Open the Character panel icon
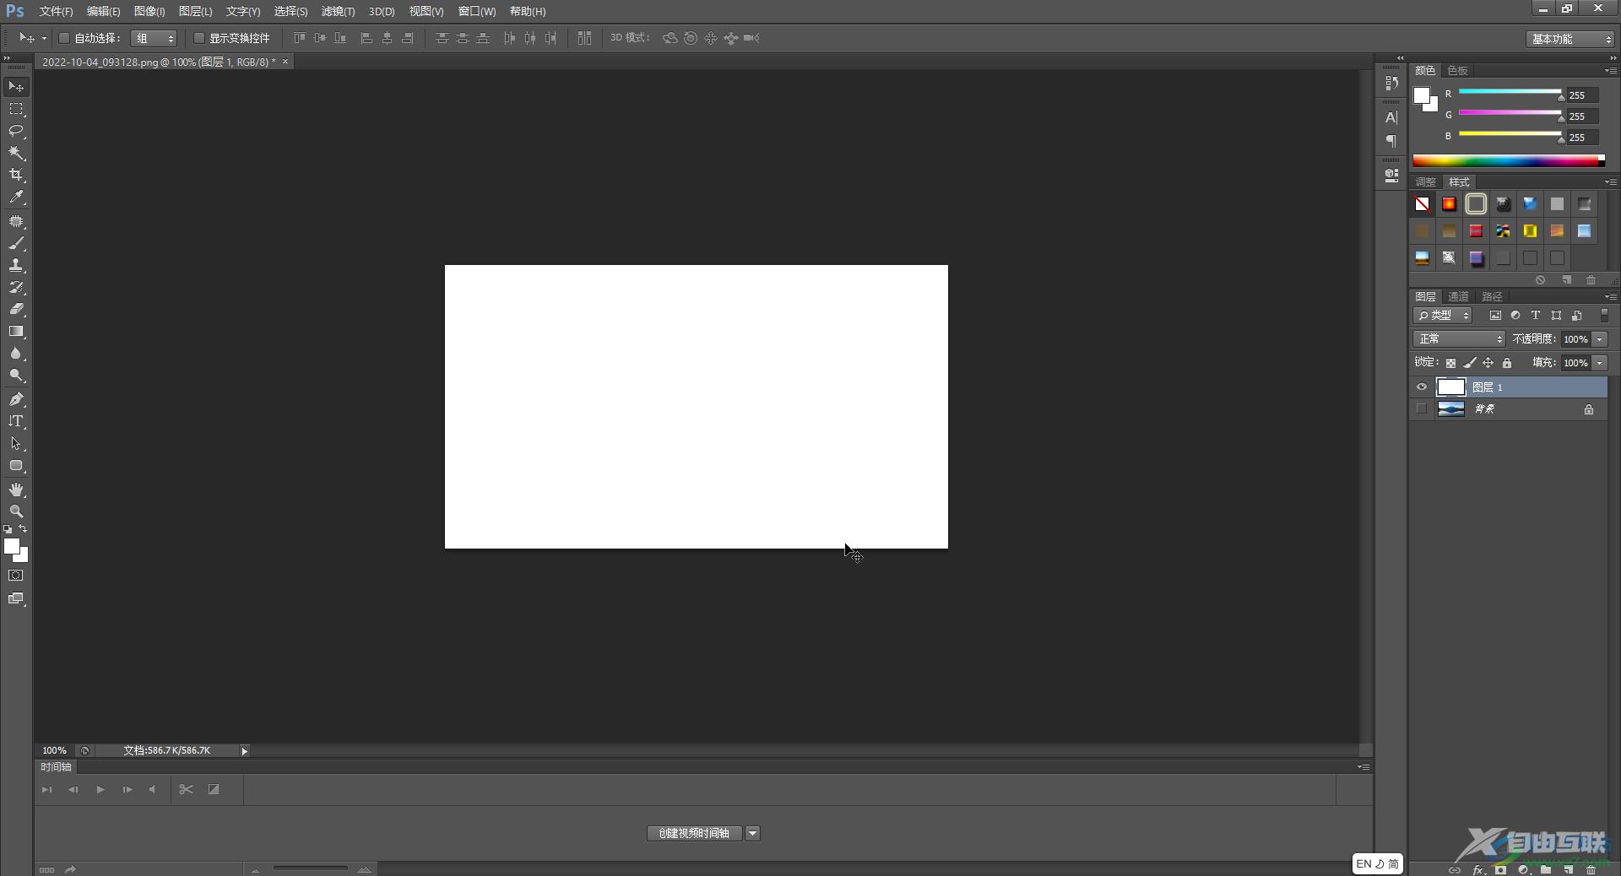 click(x=1391, y=117)
